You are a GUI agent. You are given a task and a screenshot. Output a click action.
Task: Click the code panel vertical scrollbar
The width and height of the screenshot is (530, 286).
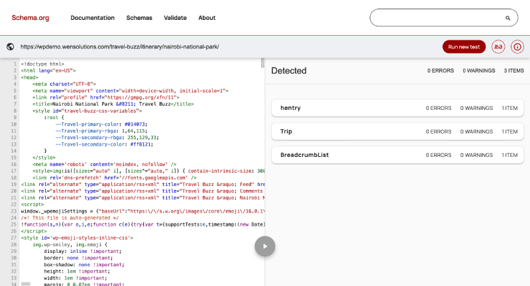262,63
